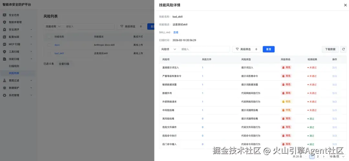Open docx link in 风险列表 table
The width and height of the screenshot is (349, 161).
point(57,45)
